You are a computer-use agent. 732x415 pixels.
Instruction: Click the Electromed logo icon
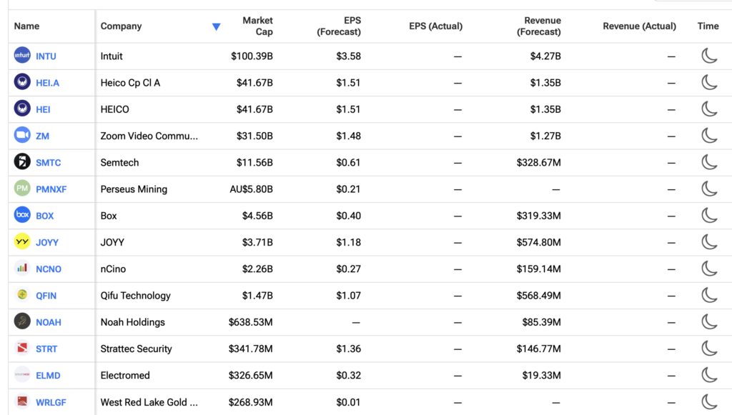tap(22, 374)
